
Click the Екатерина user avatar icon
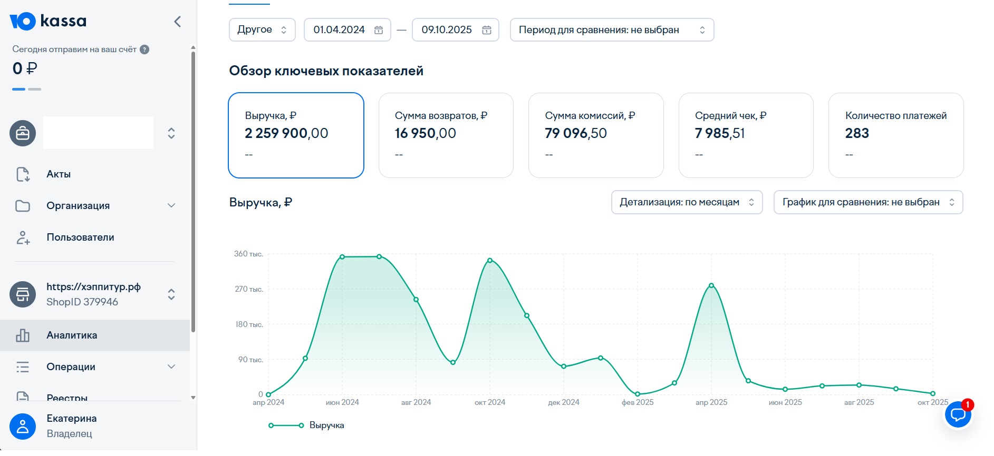click(23, 427)
